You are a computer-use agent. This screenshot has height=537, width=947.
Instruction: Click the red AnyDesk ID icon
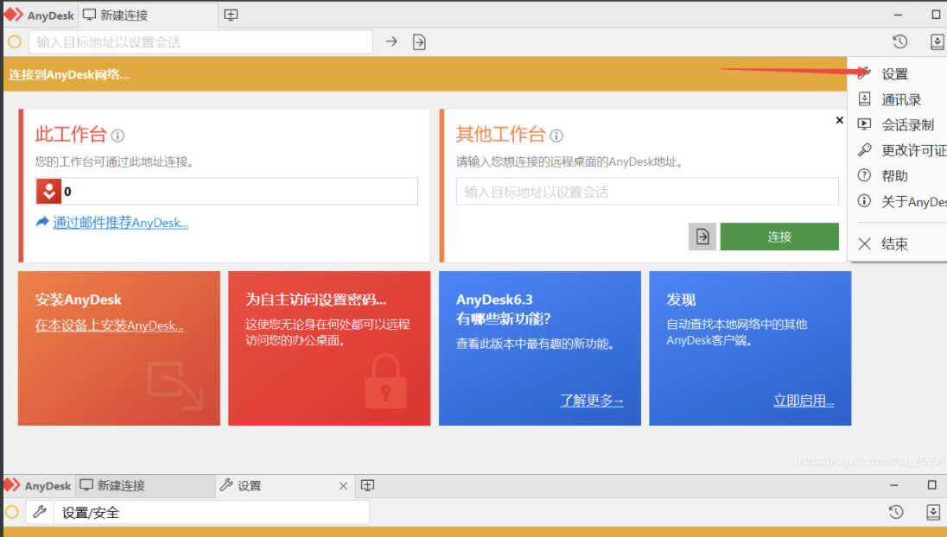tap(49, 192)
